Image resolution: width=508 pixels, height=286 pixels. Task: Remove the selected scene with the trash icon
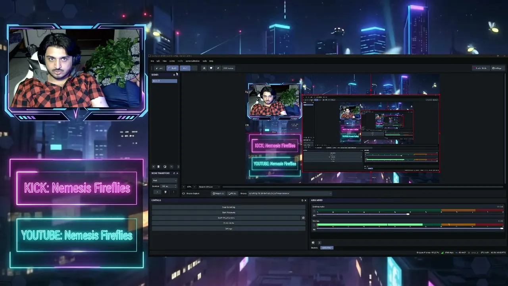coord(158,167)
